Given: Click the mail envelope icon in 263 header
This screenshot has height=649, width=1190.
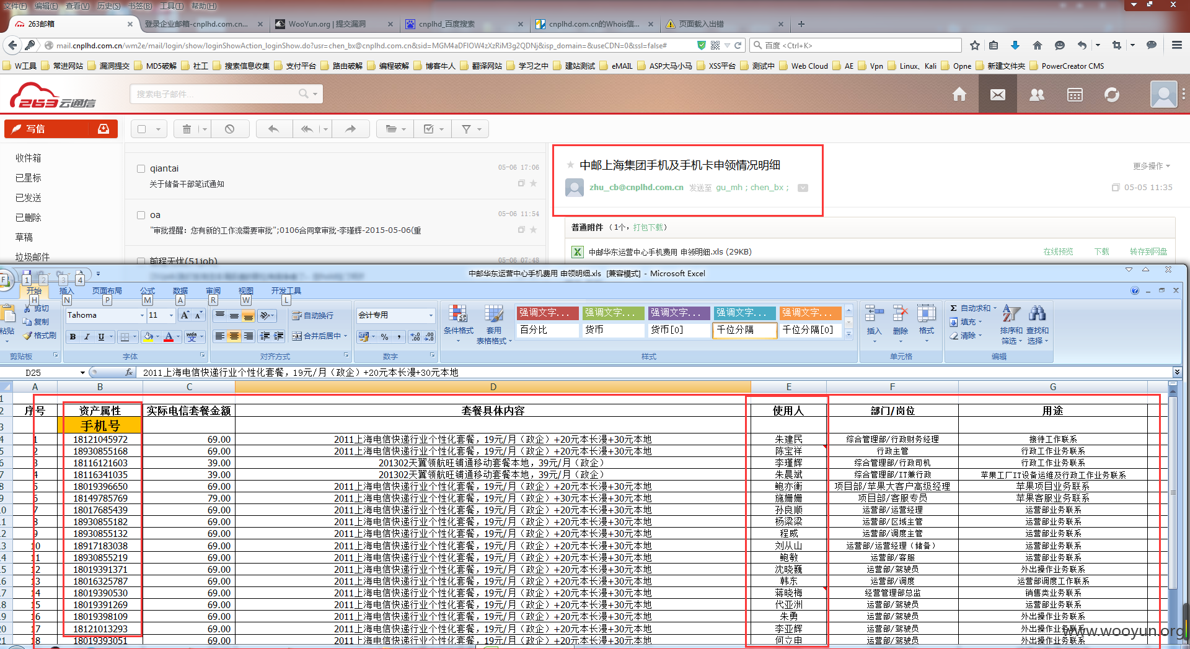Looking at the screenshot, I should click(x=998, y=95).
